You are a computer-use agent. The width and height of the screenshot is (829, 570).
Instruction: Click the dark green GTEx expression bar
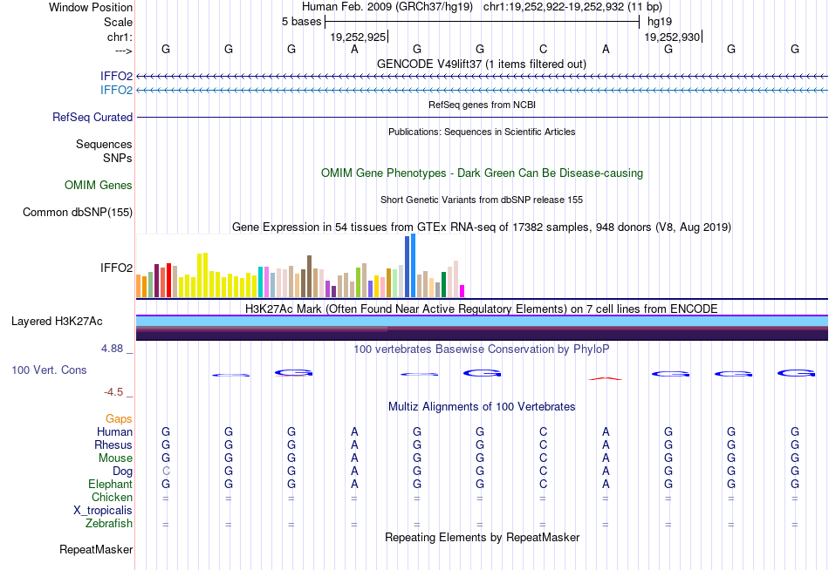(443, 285)
